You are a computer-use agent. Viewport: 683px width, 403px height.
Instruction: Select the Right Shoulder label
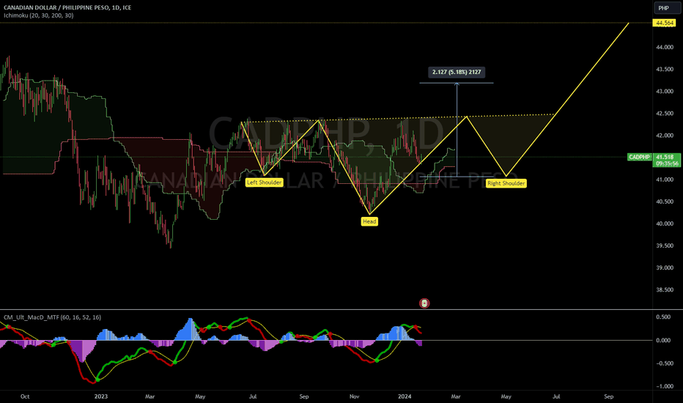506,183
